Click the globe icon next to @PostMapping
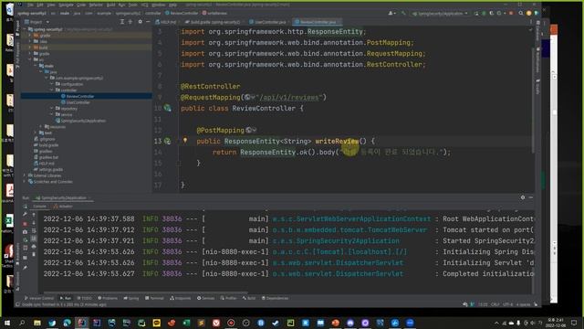 [x=248, y=130]
